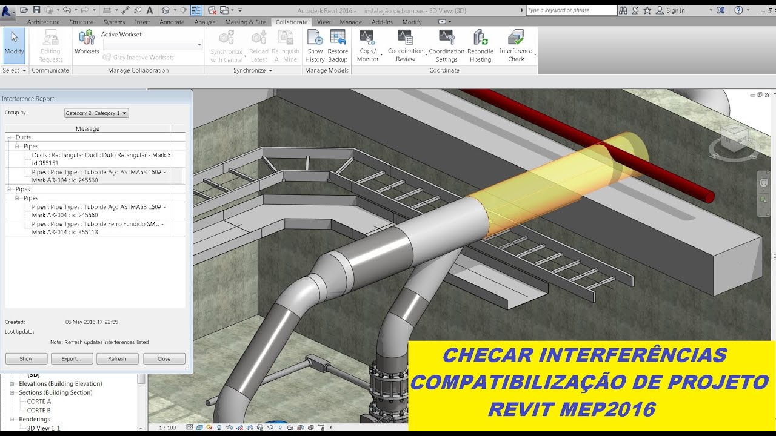Click the Open file icon
Screen dimensions: 776x436
[x=24, y=10]
